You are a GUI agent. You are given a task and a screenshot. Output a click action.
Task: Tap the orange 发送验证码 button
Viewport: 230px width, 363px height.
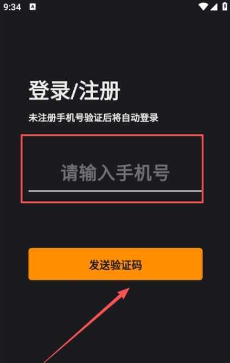pyautogui.click(x=116, y=264)
